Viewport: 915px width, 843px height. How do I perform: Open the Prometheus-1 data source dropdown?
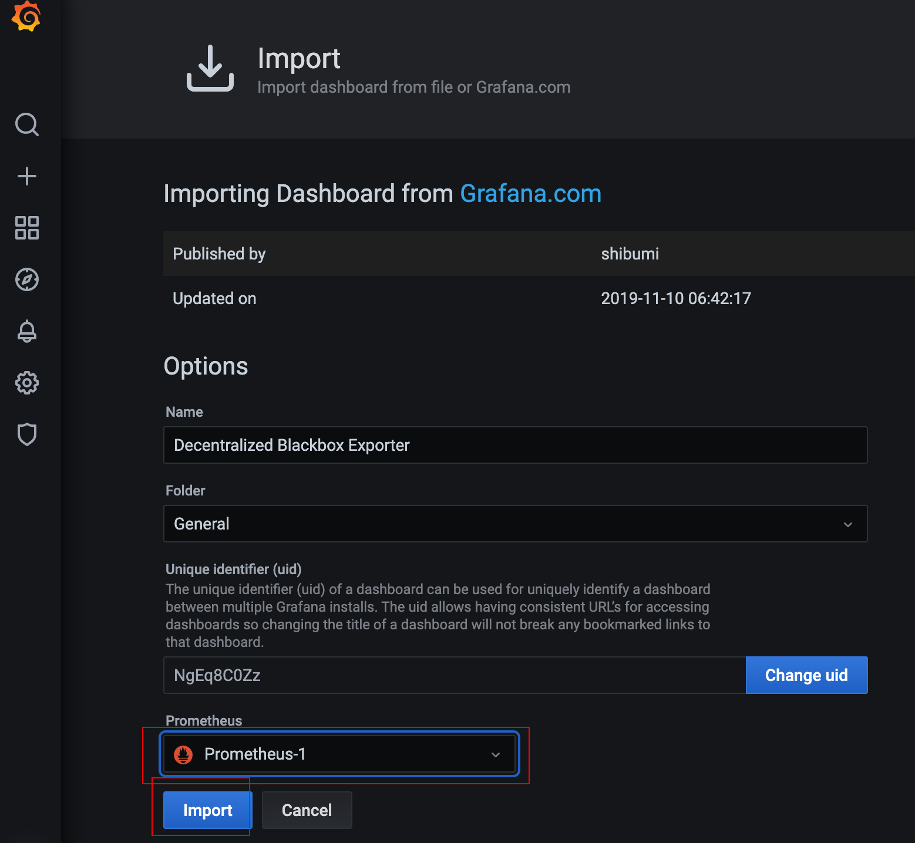pos(339,754)
